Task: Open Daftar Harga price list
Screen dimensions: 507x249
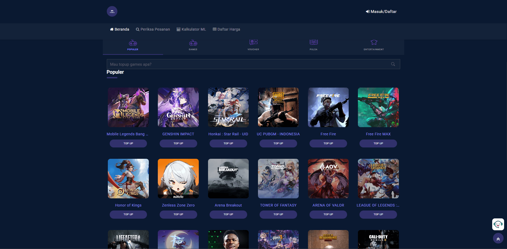Action: 226,29
